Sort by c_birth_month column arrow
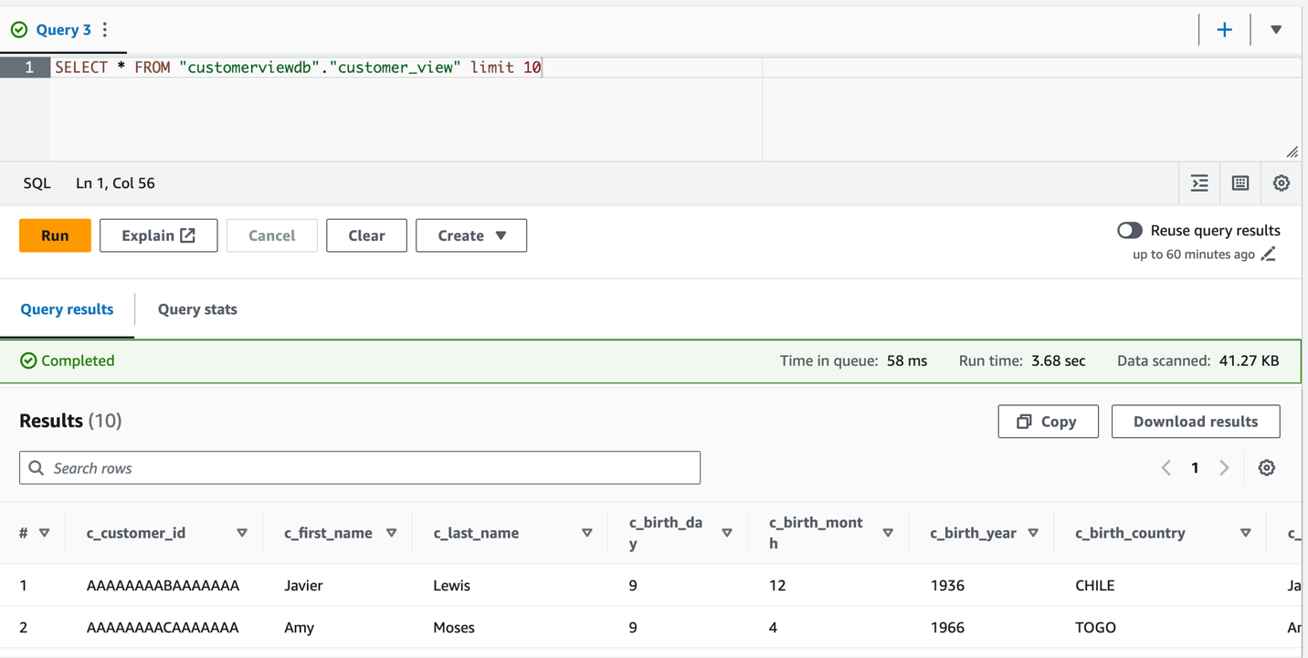 tap(888, 533)
